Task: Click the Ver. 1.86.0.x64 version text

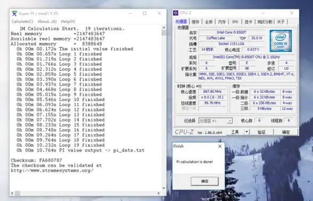Action: (209, 133)
